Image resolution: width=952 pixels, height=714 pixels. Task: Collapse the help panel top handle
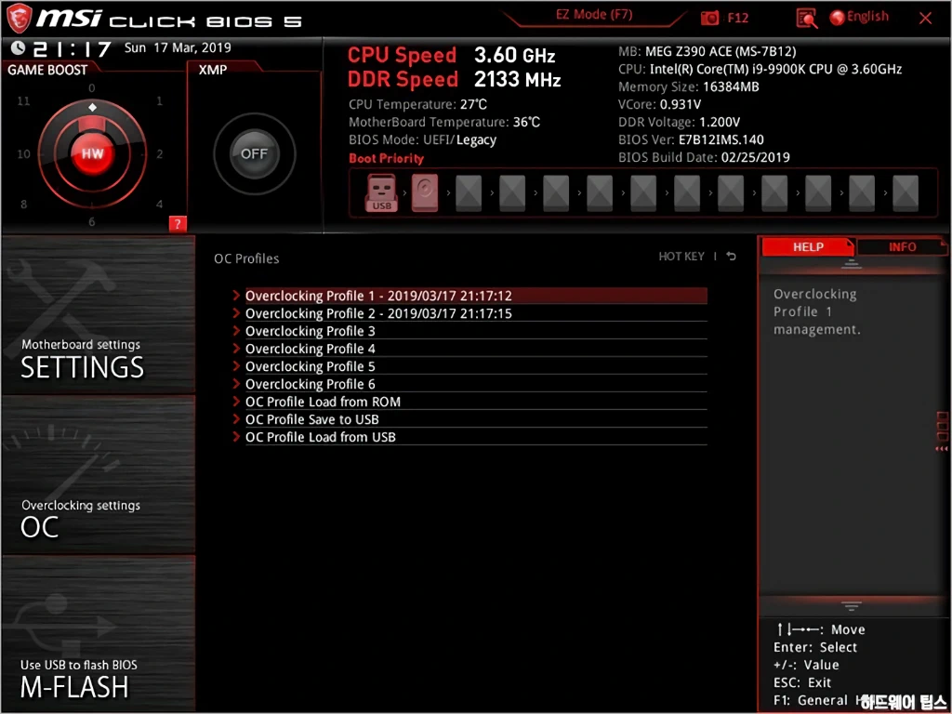[852, 265]
